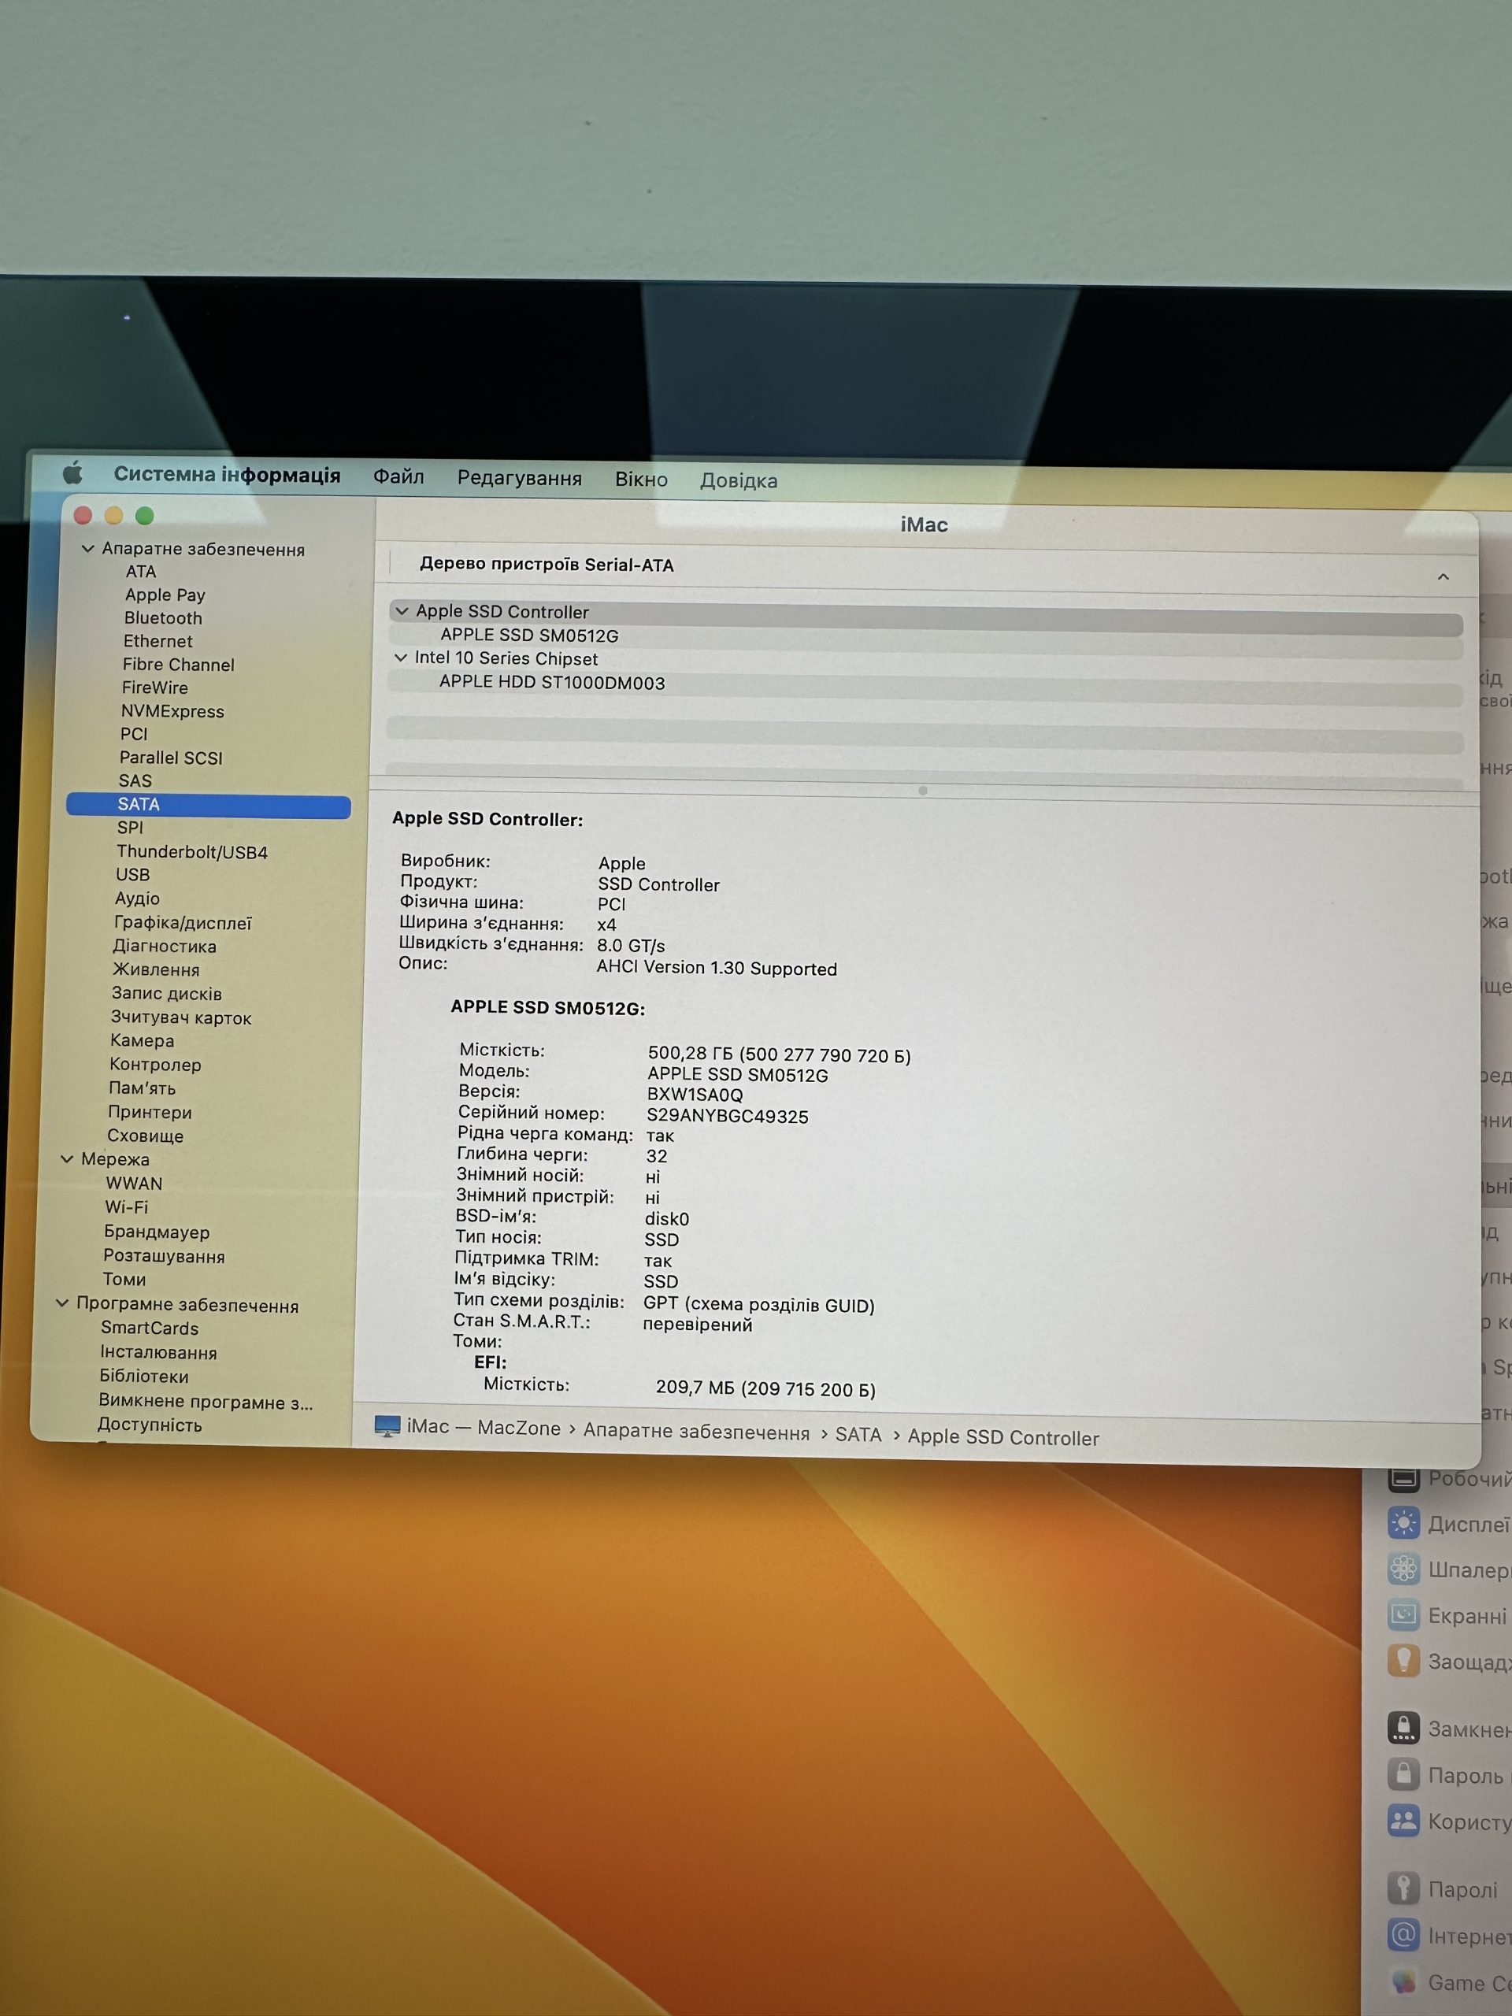Select SmartCards in the sidebar
Viewport: 1512px width, 2016px height.
pyautogui.click(x=149, y=1328)
